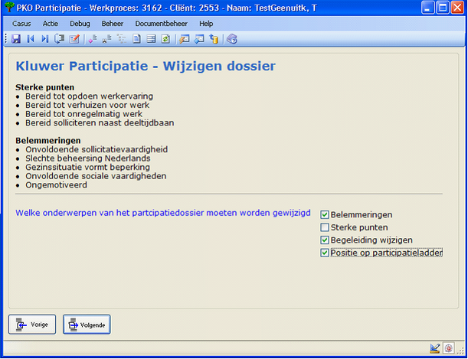Click the curved arrow list icon in toolbar
468x359 pixels.
[60, 39]
